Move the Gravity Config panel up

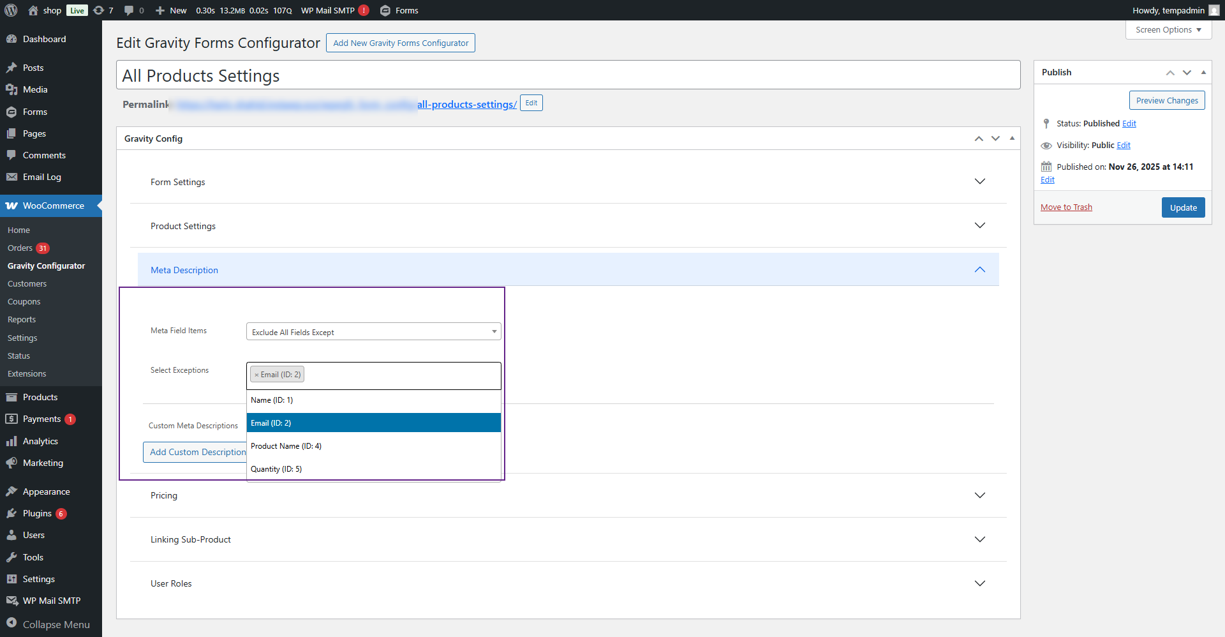(x=979, y=139)
